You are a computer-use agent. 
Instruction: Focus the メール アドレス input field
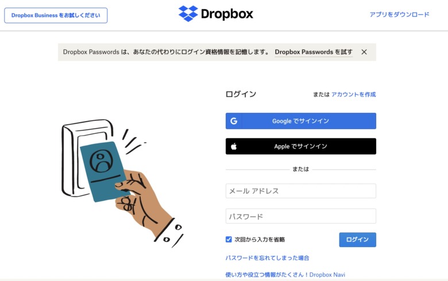click(301, 191)
